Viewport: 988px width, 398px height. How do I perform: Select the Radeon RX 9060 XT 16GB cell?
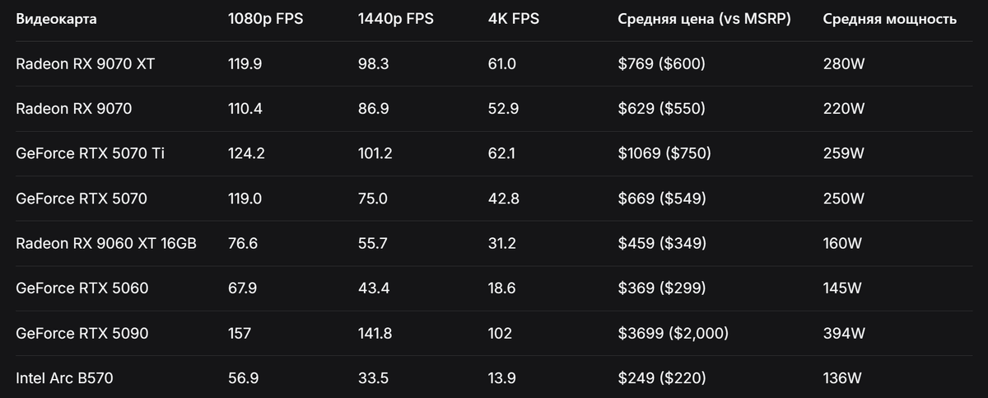[x=106, y=243]
